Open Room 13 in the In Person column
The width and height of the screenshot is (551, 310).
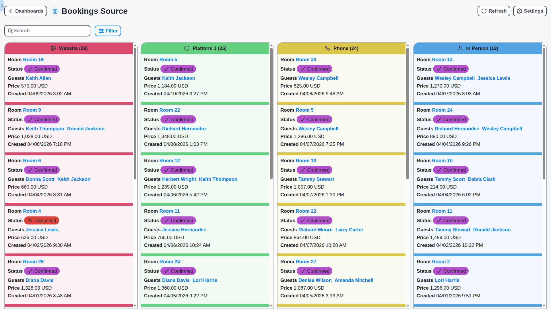pos(442,59)
